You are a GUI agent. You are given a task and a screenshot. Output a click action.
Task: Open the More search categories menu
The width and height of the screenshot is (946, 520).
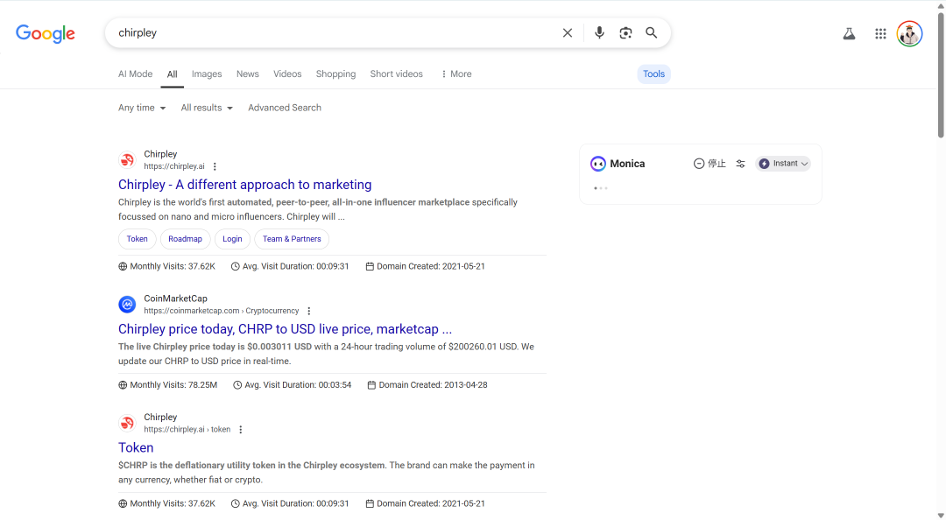(x=456, y=74)
